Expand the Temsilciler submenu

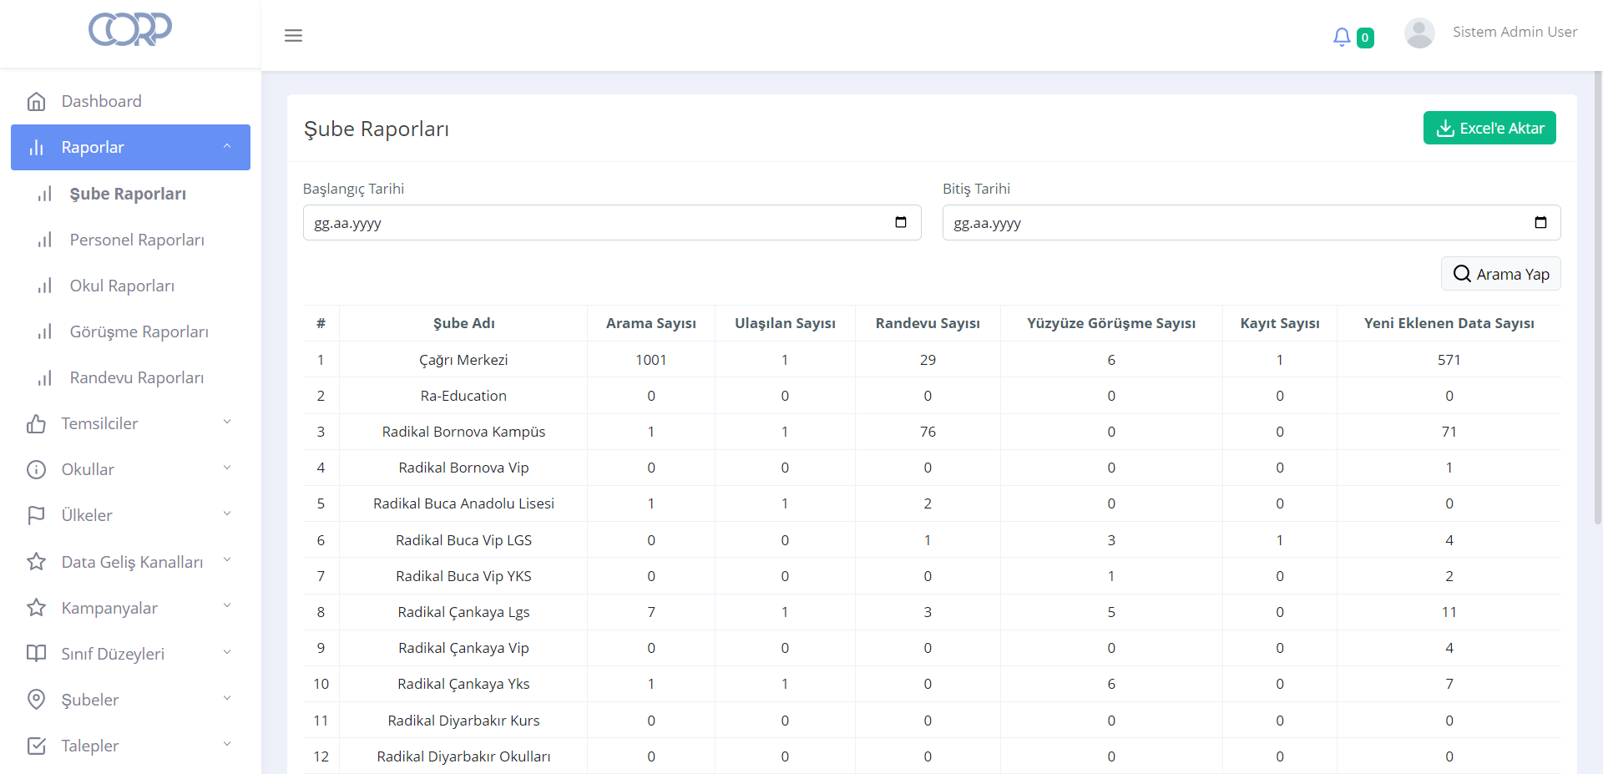click(x=226, y=422)
